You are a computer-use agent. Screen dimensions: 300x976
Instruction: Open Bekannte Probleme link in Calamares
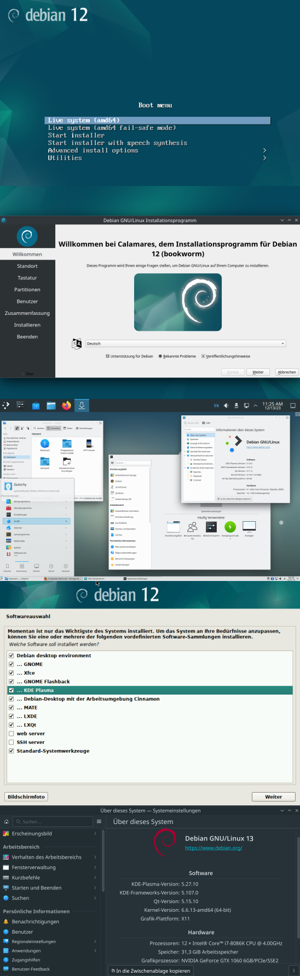[177, 357]
